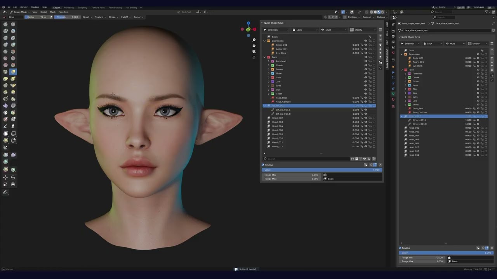Open Lock dropdown in viewport panel
Image resolution: width=497 pixels, height=279 pixels.
(305, 30)
